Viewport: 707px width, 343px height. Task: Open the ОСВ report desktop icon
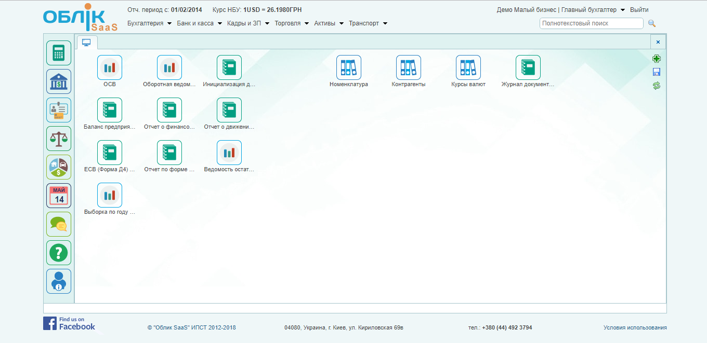pyautogui.click(x=110, y=68)
